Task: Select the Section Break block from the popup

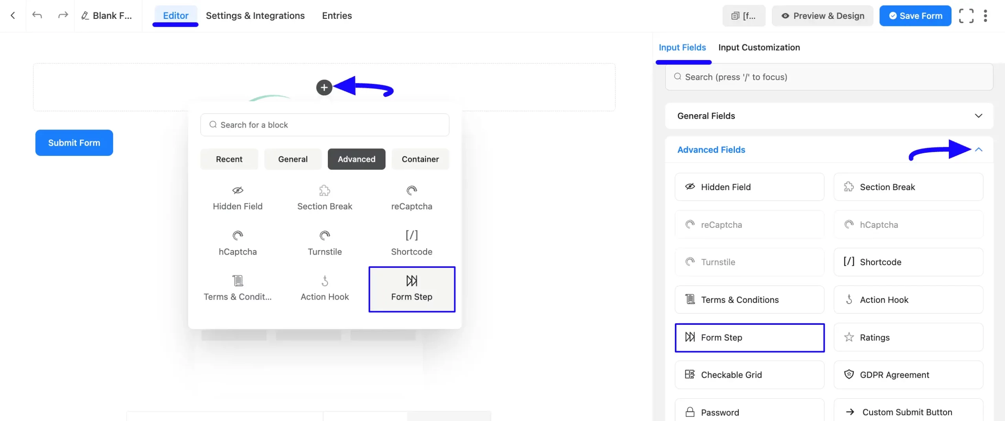Action: point(325,198)
